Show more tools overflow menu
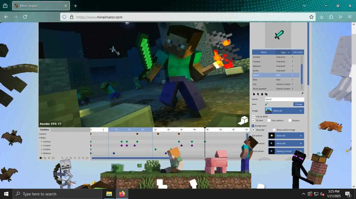356x199 pixels. [x=340, y=17]
